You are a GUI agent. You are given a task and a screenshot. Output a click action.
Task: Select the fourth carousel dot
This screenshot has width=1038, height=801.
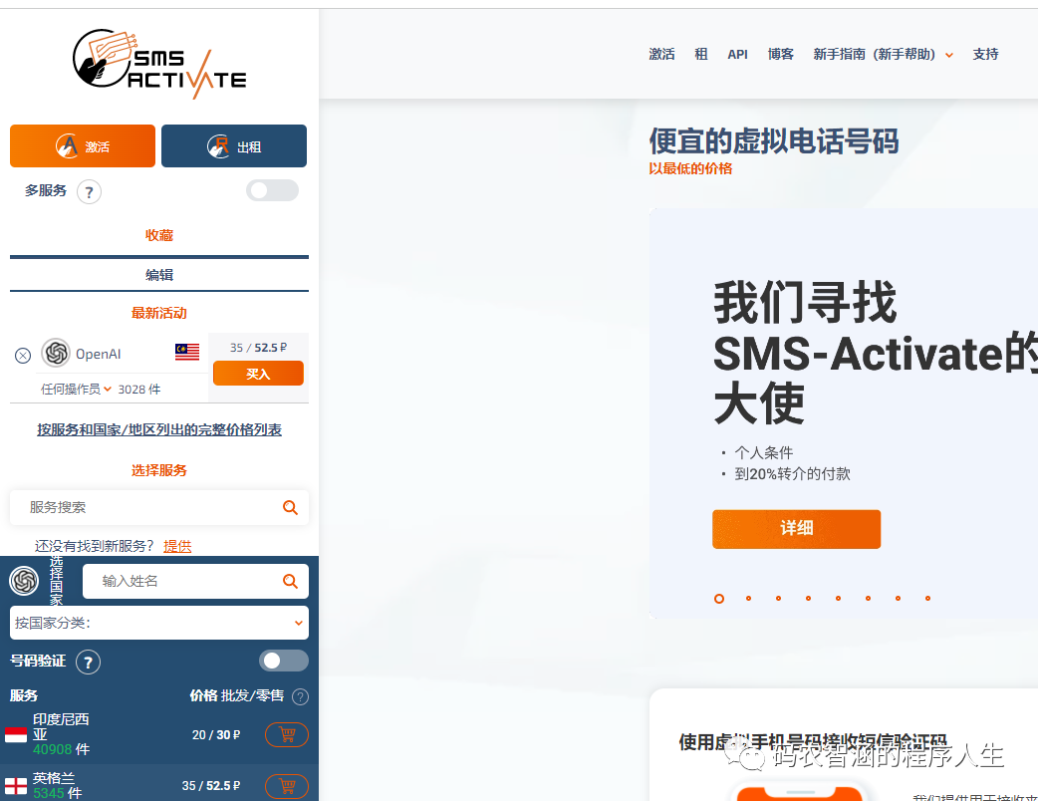(808, 599)
